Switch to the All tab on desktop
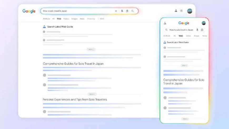 [53, 19]
